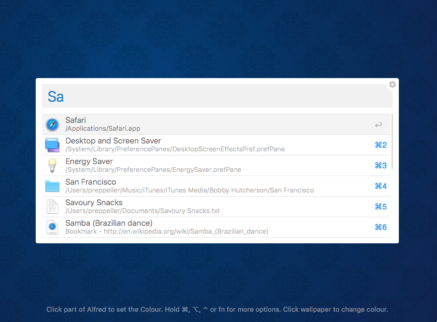Click the Safari compass icon
This screenshot has height=322, width=437.
(x=53, y=125)
